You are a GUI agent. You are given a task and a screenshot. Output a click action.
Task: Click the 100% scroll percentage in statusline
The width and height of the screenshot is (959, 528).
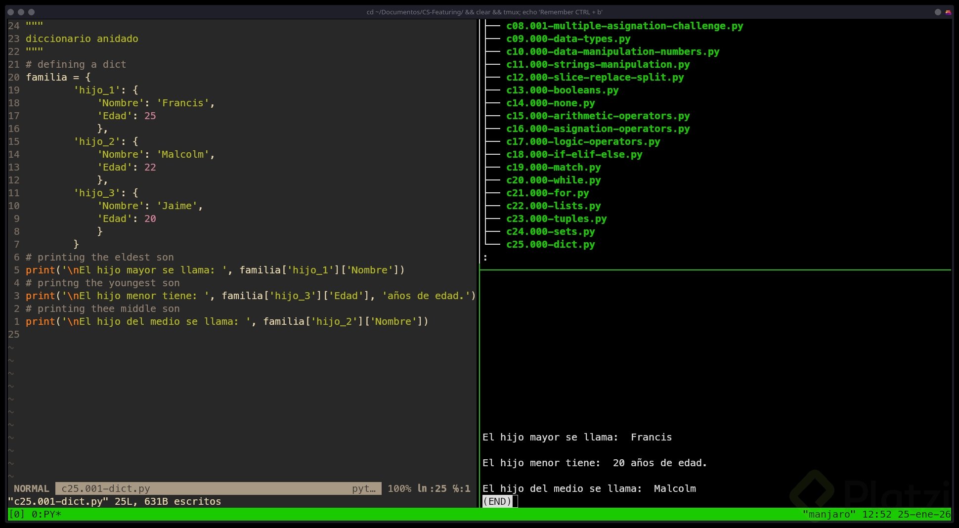click(399, 488)
